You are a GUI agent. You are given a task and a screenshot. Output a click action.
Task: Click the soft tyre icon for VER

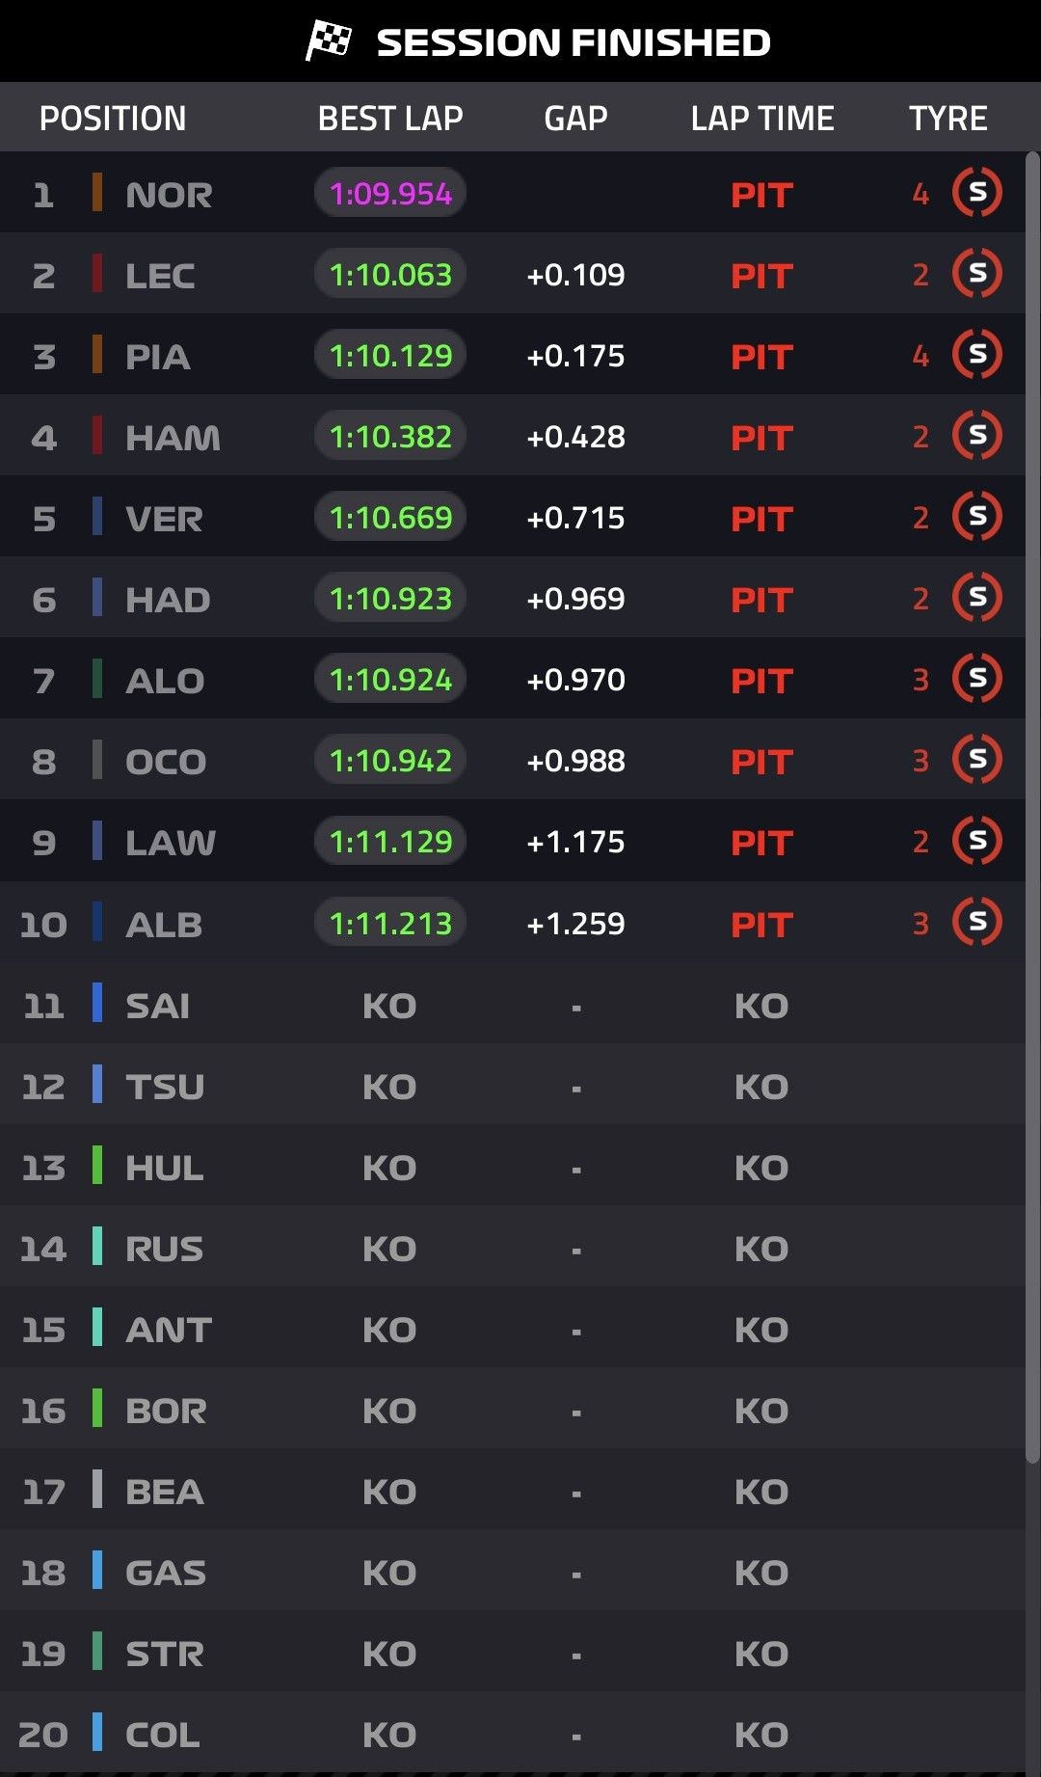977,517
